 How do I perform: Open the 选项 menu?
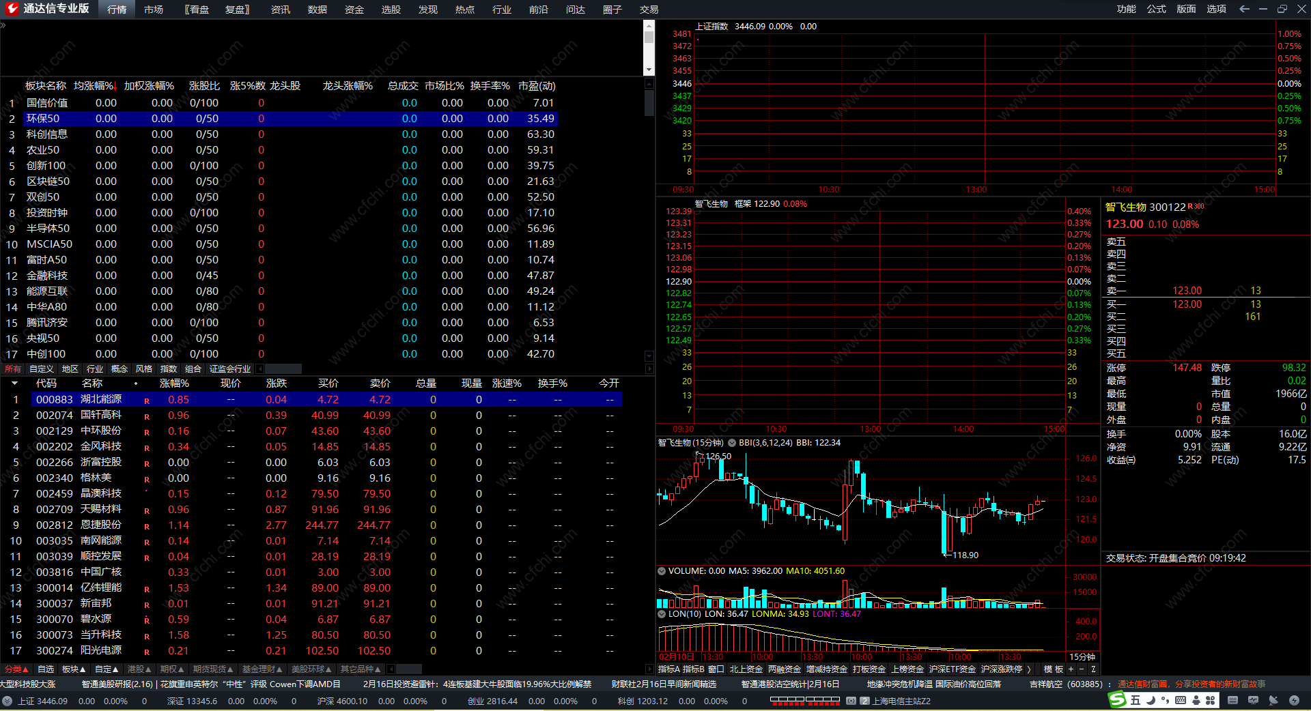(x=1217, y=9)
